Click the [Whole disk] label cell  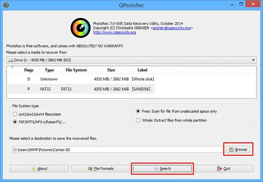click(x=143, y=79)
